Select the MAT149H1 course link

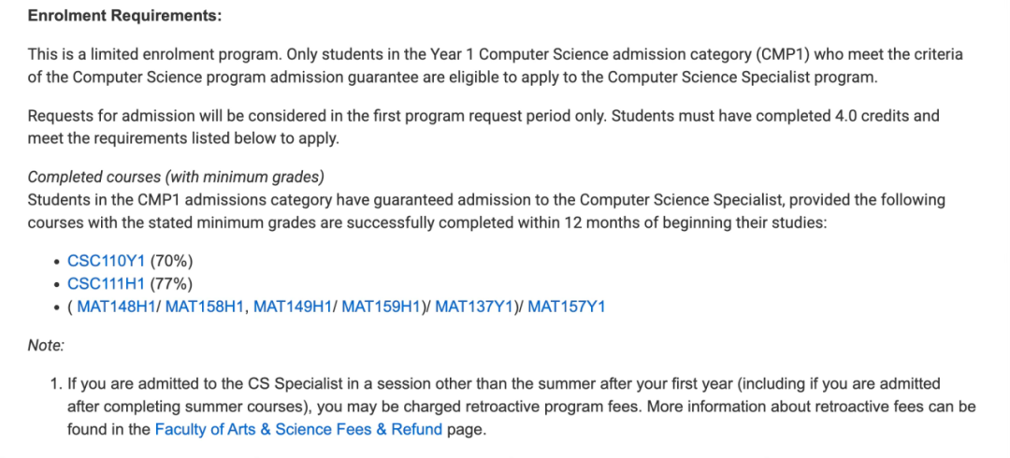tap(293, 308)
